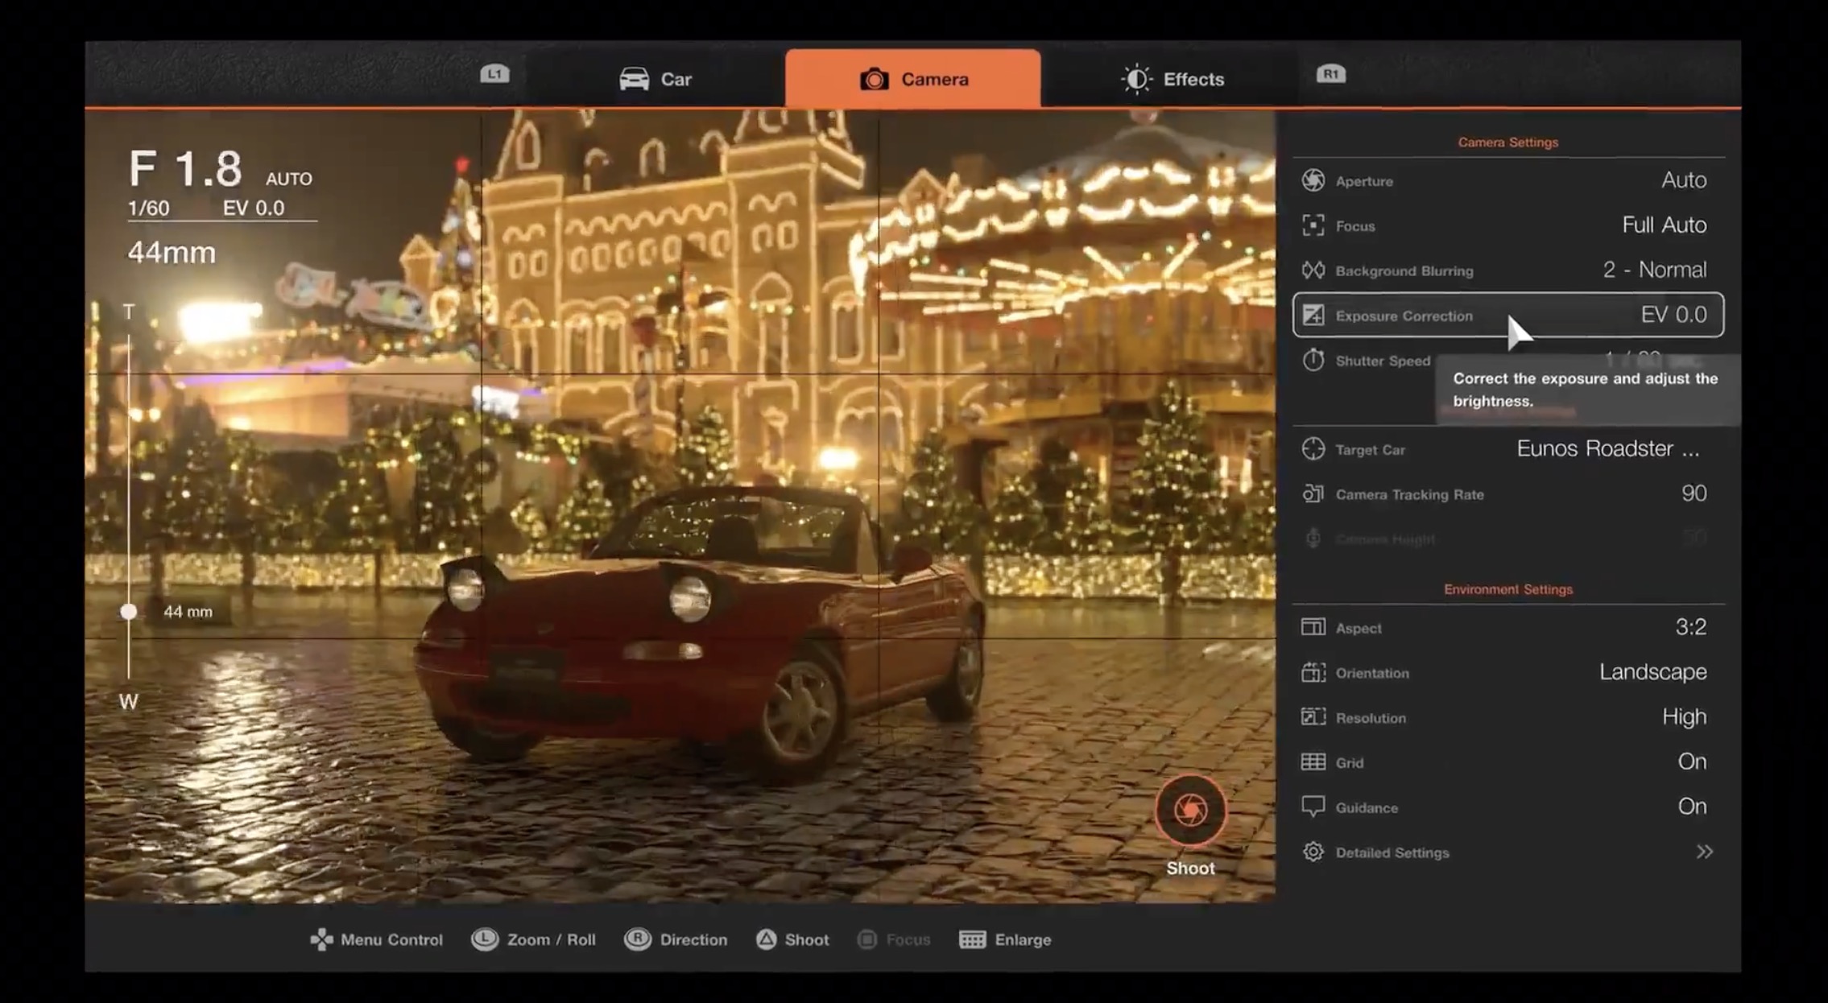Toggle Aperture Auto value
Screen dimensions: 1828x1003
[x=1683, y=180]
